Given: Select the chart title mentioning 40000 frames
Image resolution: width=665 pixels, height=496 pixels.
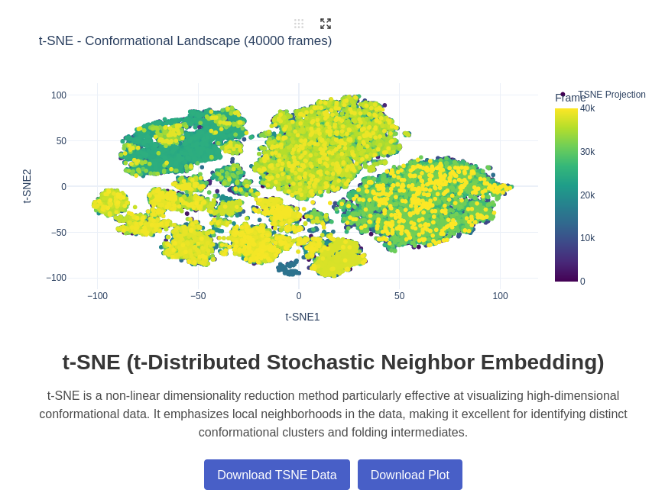Looking at the screenshot, I should [183, 40].
